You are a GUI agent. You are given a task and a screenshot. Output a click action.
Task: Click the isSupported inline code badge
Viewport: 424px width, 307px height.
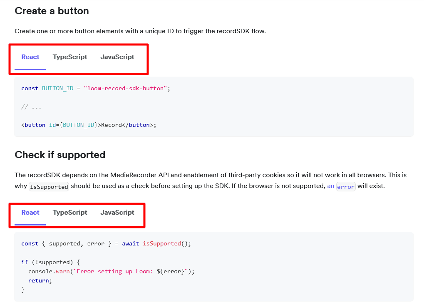pyautogui.click(x=49, y=187)
